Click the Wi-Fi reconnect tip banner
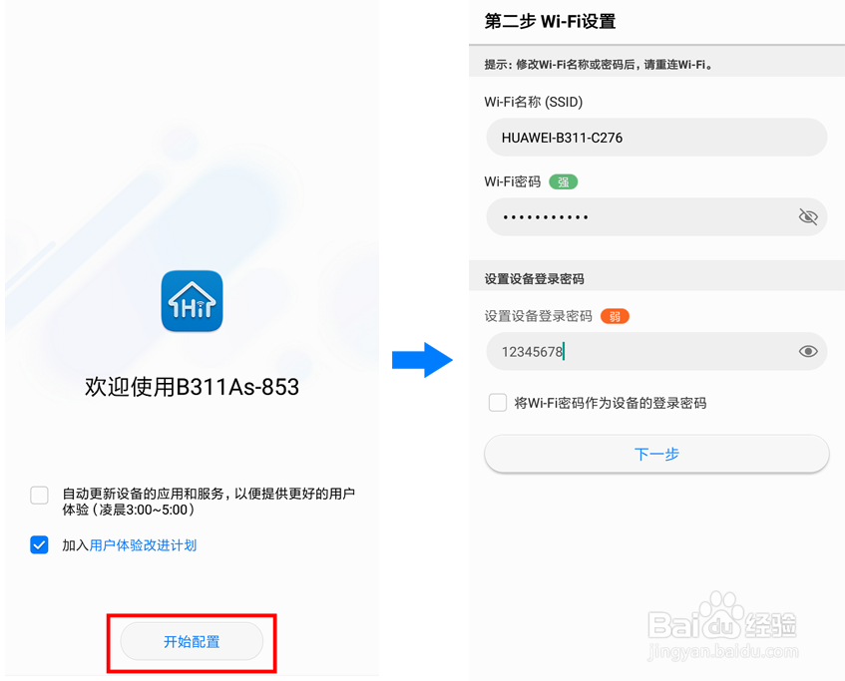The width and height of the screenshot is (845, 681). click(x=656, y=62)
